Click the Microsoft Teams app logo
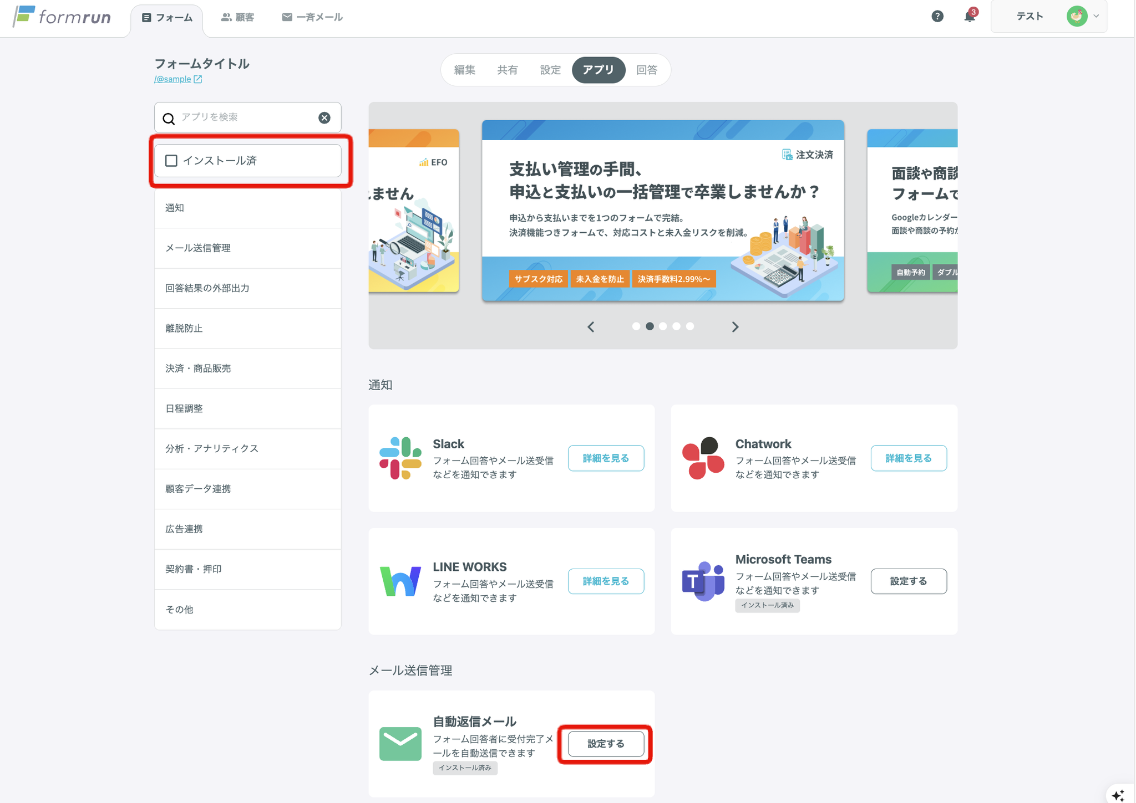Screen dimensions: 1136x803 (703, 581)
